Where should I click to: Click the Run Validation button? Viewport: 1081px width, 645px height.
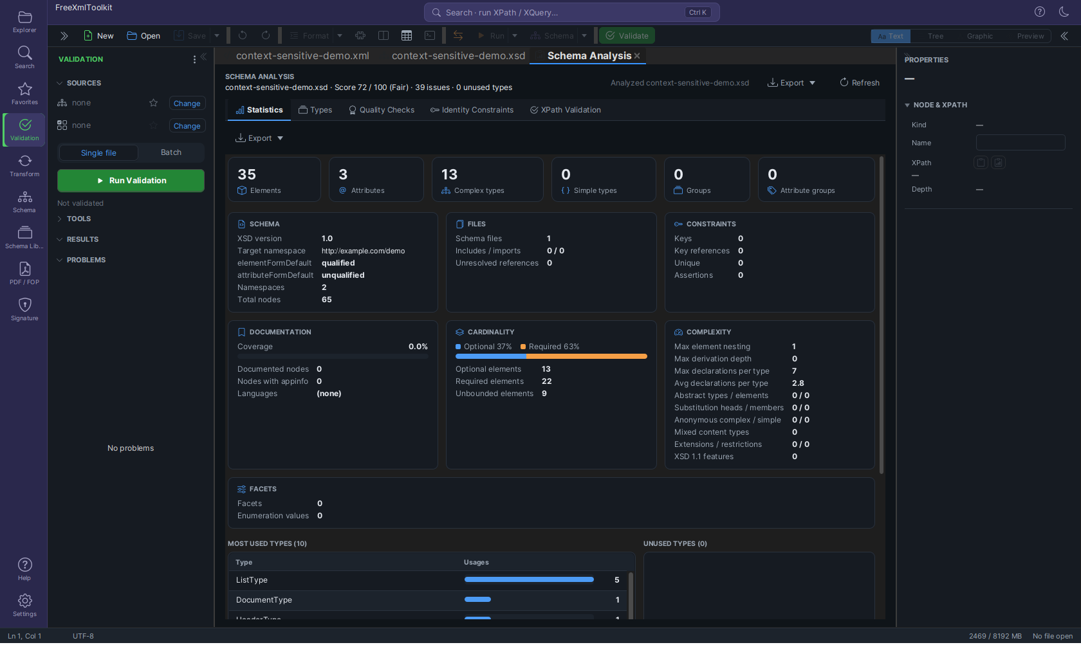pos(131,181)
